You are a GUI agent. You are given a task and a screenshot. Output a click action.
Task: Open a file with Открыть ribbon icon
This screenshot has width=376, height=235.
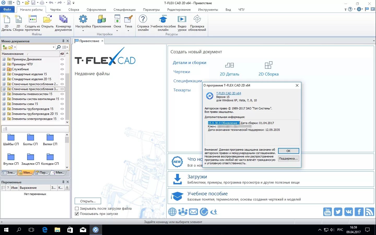[x=47, y=22]
